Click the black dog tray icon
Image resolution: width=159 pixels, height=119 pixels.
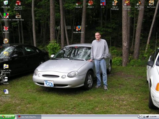[x=147, y=117]
